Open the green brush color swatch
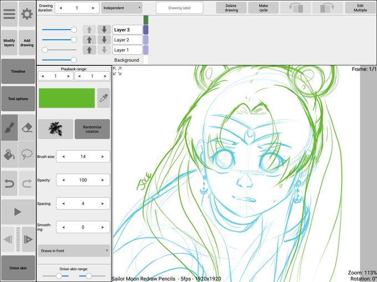 click(x=67, y=98)
